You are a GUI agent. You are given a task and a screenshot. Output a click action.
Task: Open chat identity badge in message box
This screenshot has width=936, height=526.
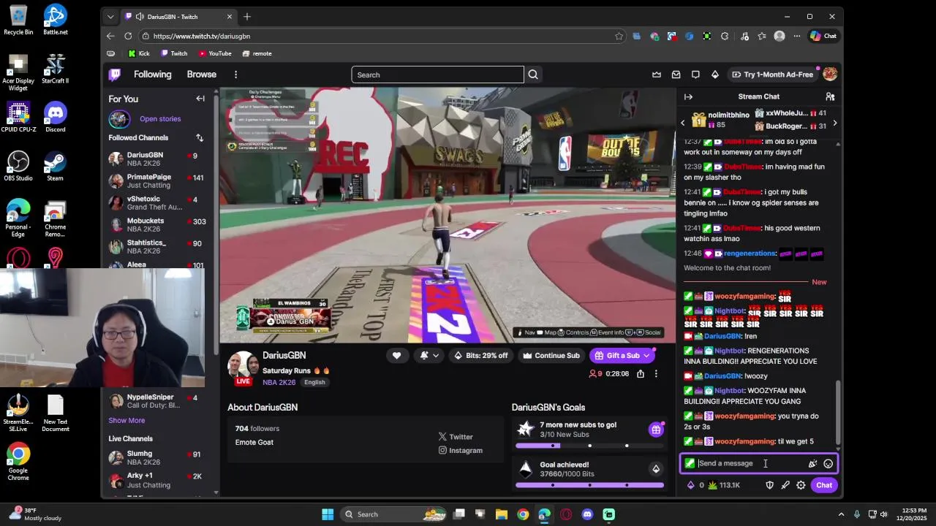(x=690, y=463)
